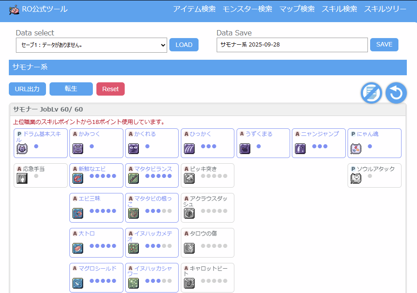The height and width of the screenshot is (293, 417).
Task: Click the 転生 button
Action: tap(71, 89)
